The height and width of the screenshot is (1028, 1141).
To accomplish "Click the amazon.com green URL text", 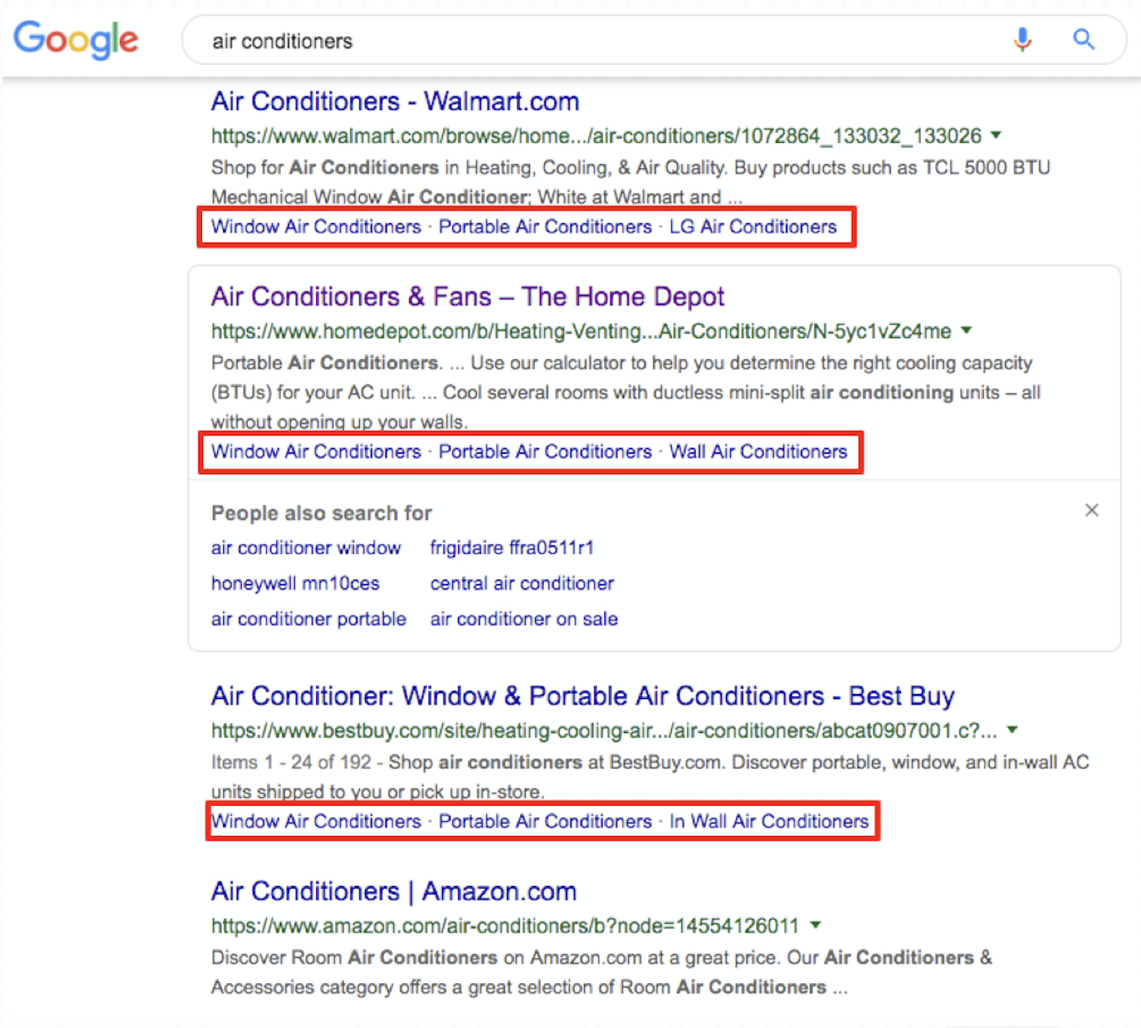I will coord(505,926).
